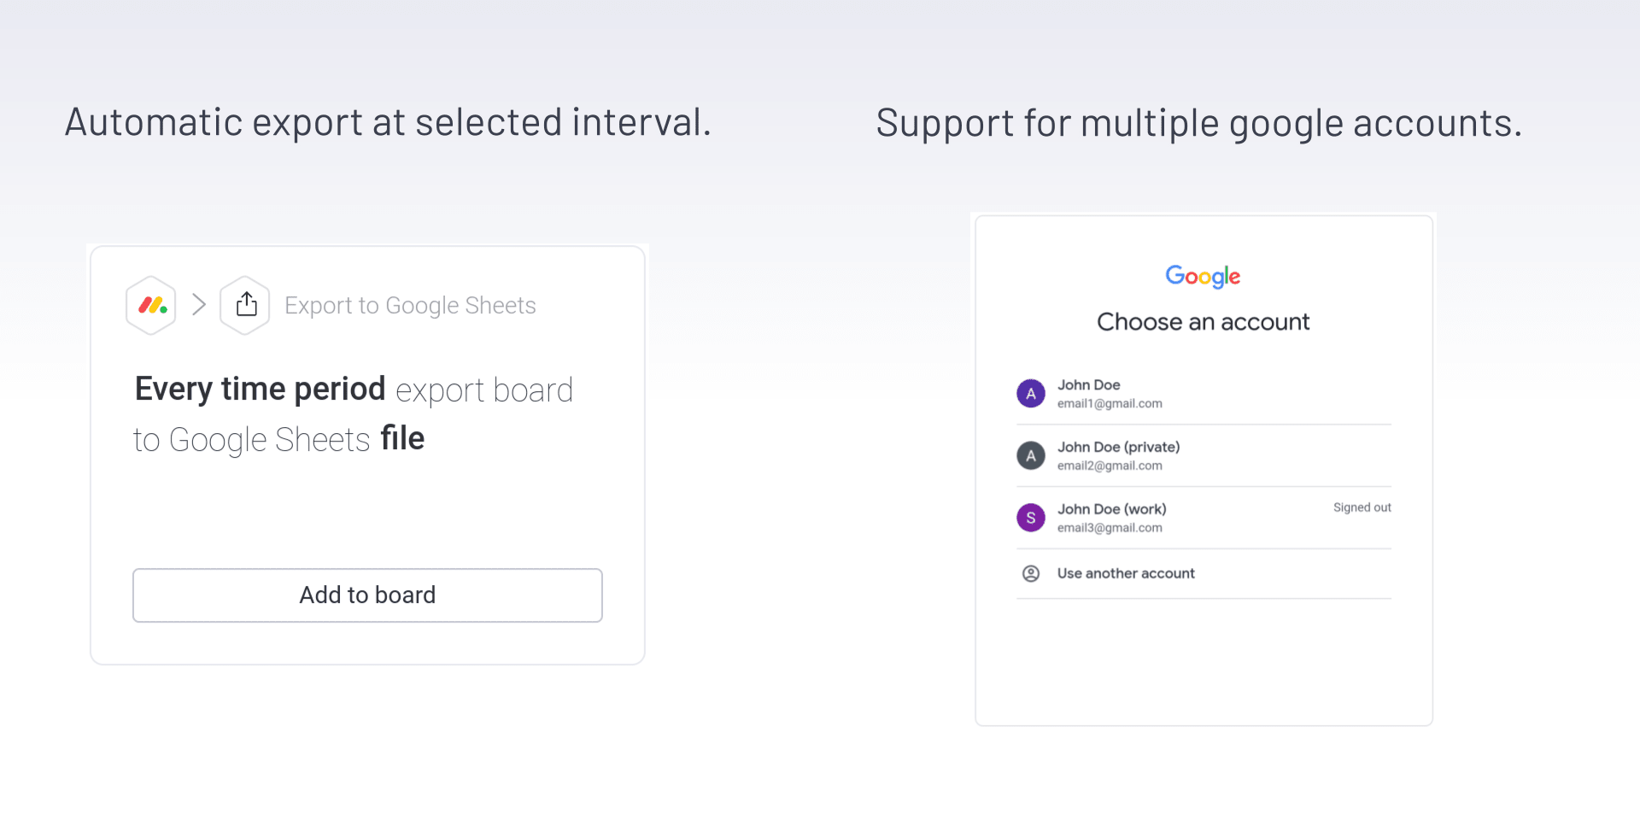Viewport: 1640px width, 820px height.
Task: Choose the John Doe (work) account
Action: [x=1204, y=518]
